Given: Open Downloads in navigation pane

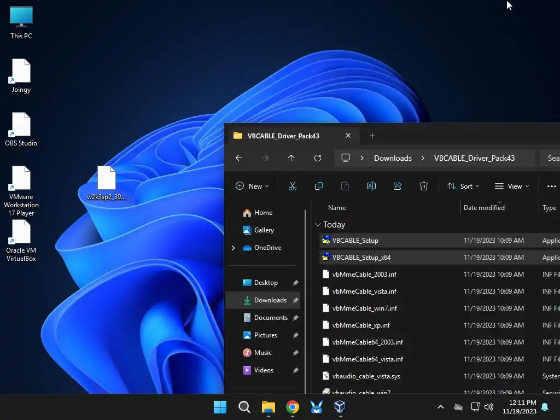Looking at the screenshot, I should (x=263, y=300).
